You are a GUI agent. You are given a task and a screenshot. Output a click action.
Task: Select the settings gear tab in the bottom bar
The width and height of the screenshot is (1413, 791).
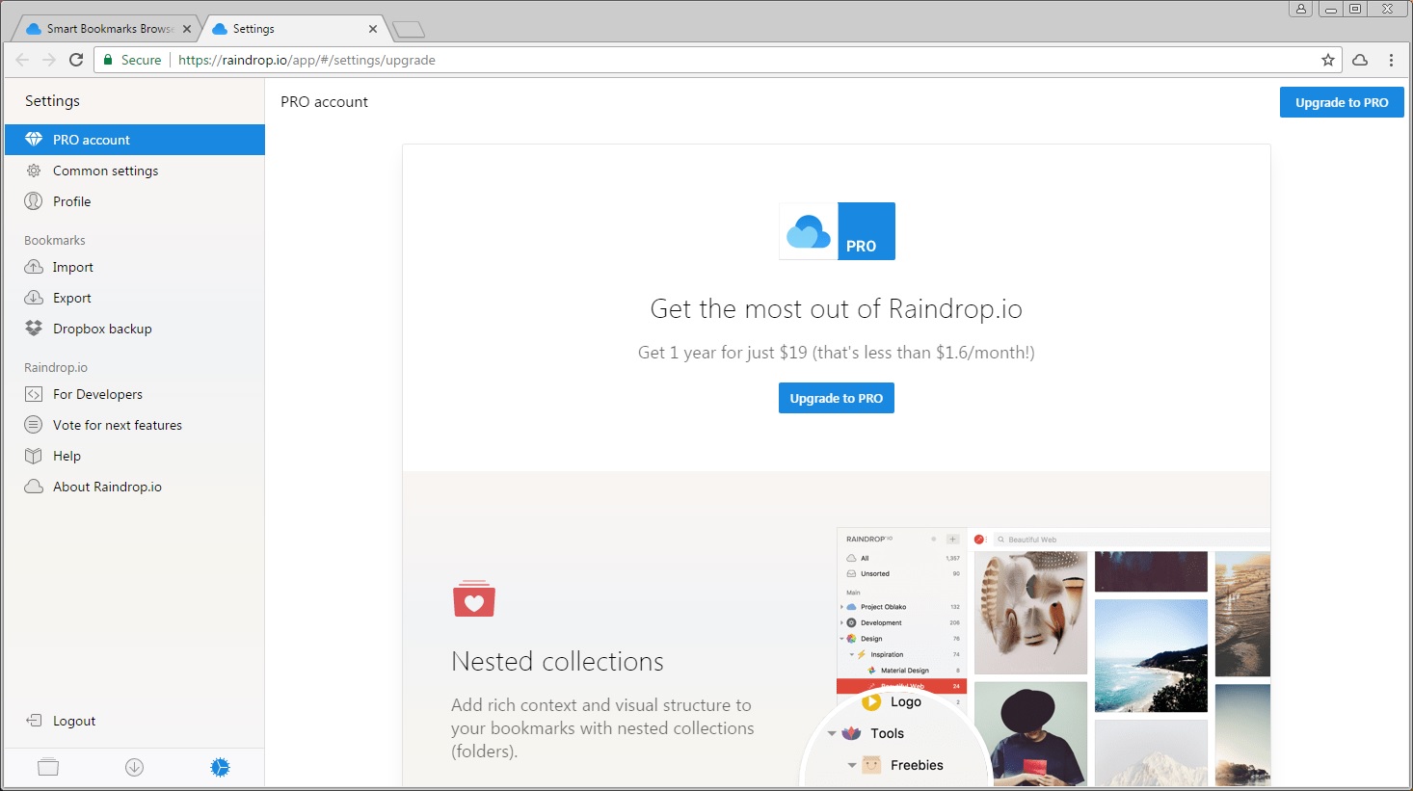tap(221, 767)
